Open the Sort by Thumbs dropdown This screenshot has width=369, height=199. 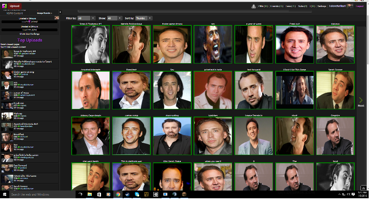click(144, 18)
